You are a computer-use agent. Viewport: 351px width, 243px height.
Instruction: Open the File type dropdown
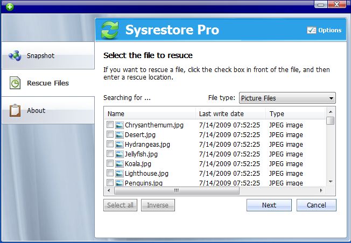[x=287, y=98]
